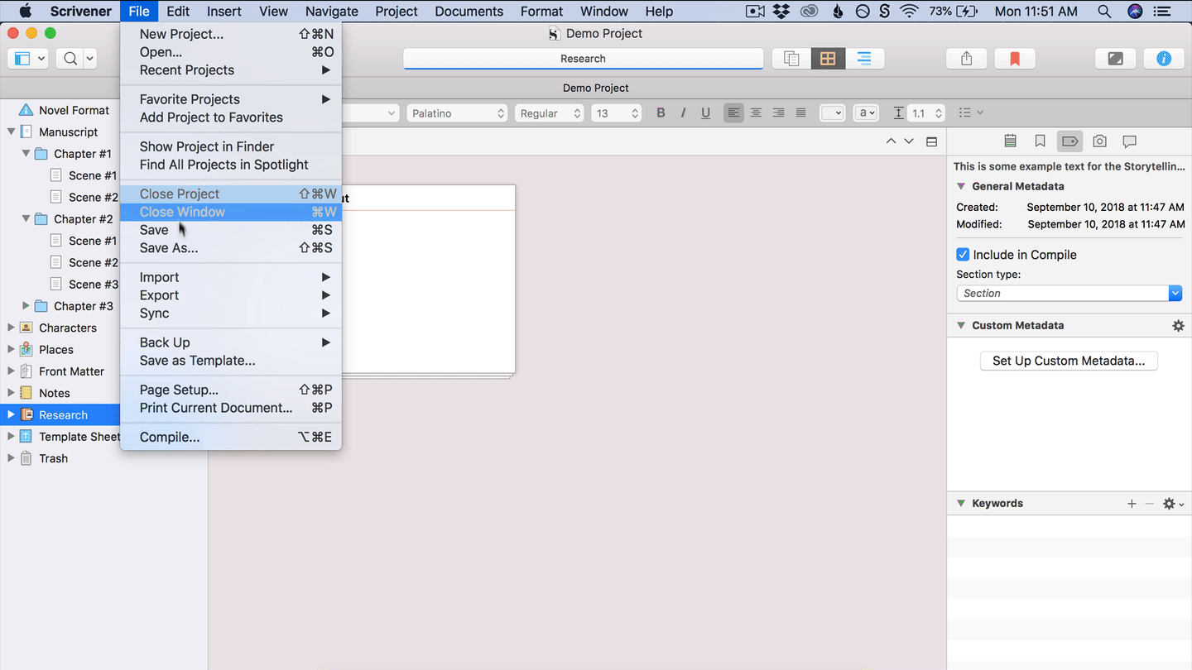Open the Inspector Comments speech-bubble tab
1192x670 pixels.
[1129, 141]
